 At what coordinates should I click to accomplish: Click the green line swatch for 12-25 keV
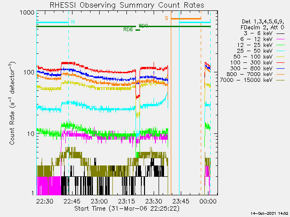(280, 45)
